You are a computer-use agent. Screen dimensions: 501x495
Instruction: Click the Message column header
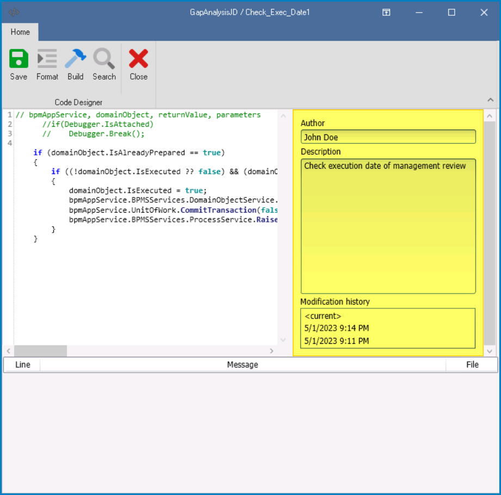point(243,364)
